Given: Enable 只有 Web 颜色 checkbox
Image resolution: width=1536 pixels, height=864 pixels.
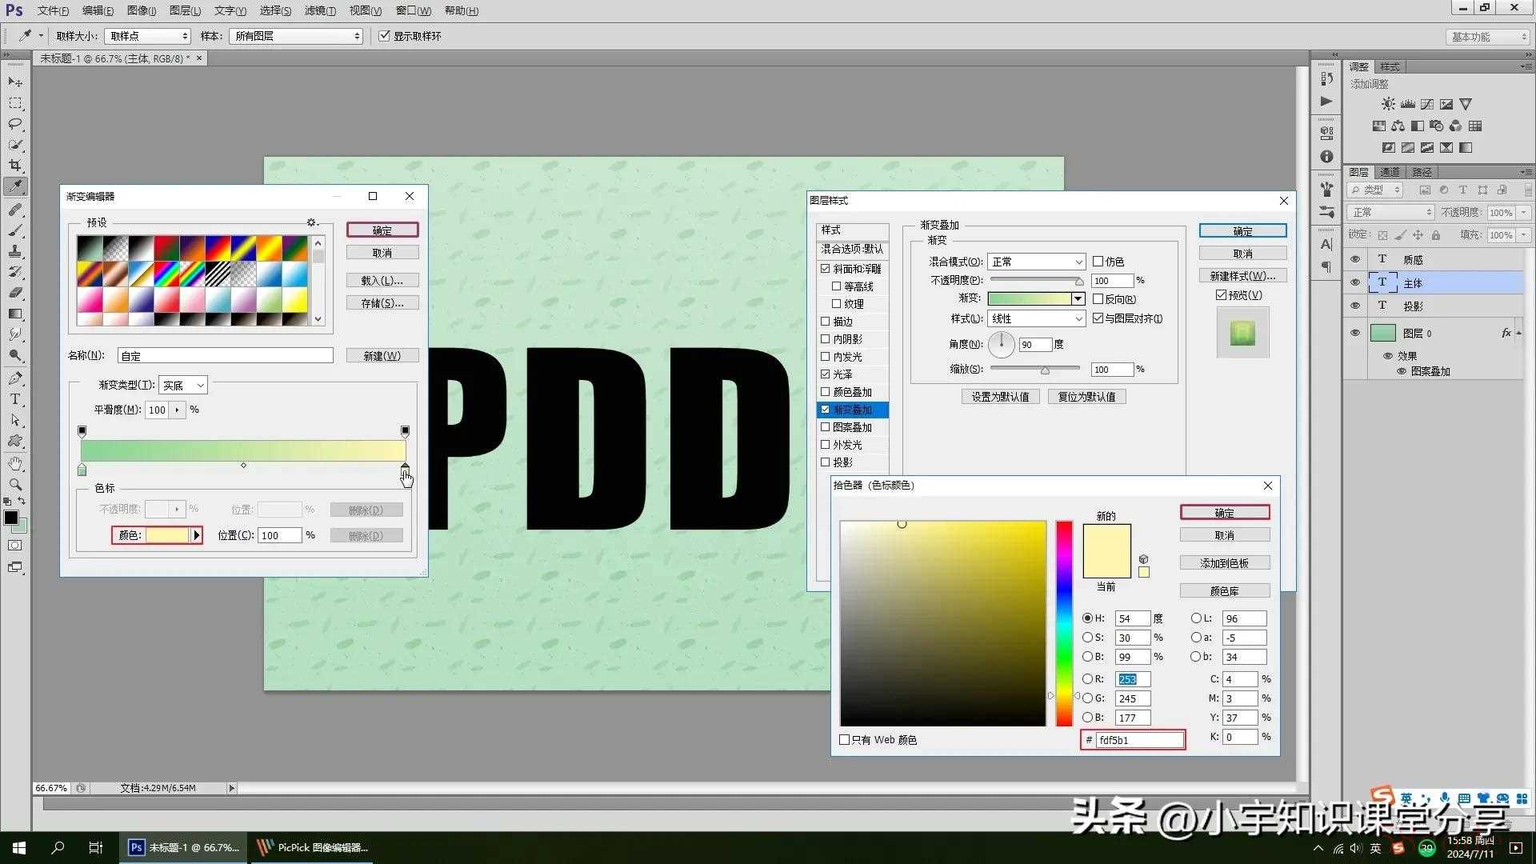Looking at the screenshot, I should click(844, 740).
